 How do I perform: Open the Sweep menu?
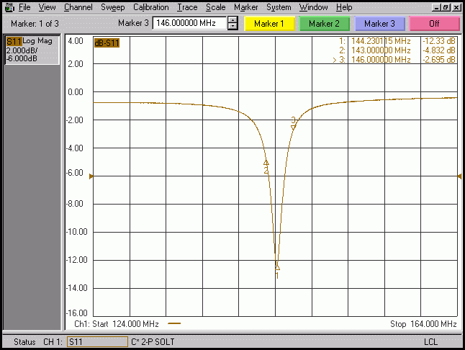pyautogui.click(x=113, y=7)
